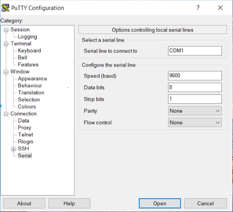Select the Bell category

point(22,58)
